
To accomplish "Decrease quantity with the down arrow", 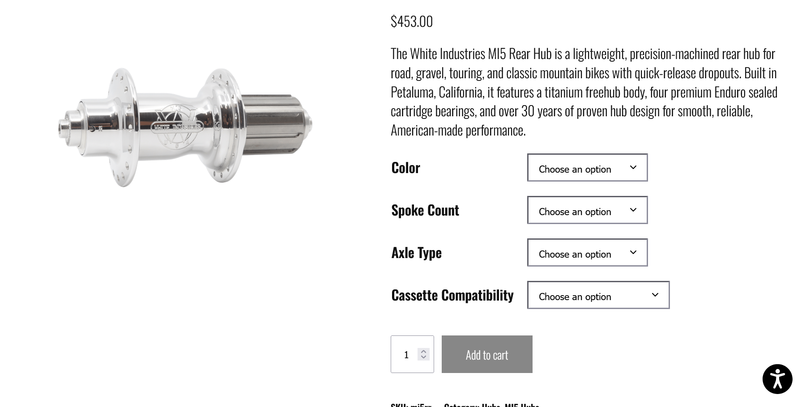I will [x=423, y=357].
